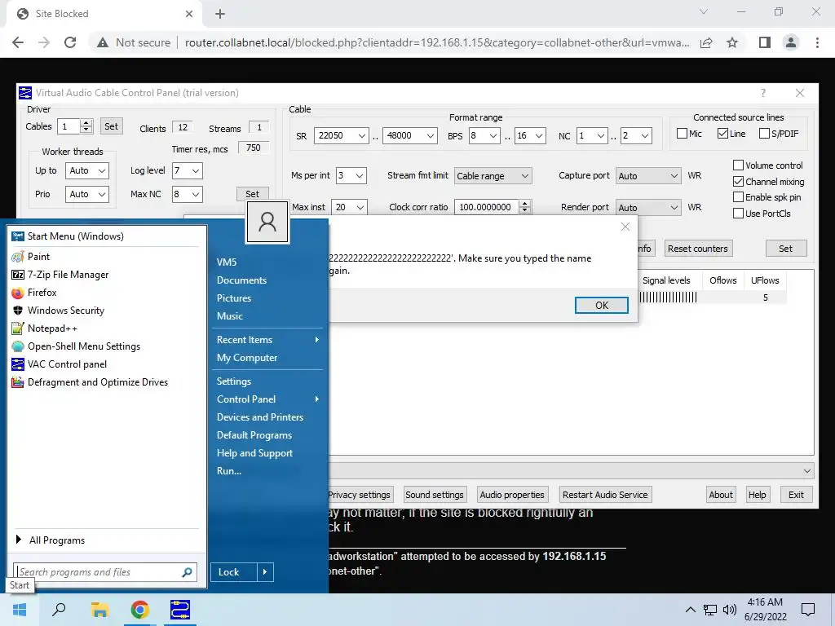
Task: Click the Windows Start button on taskbar
Action: point(20,610)
